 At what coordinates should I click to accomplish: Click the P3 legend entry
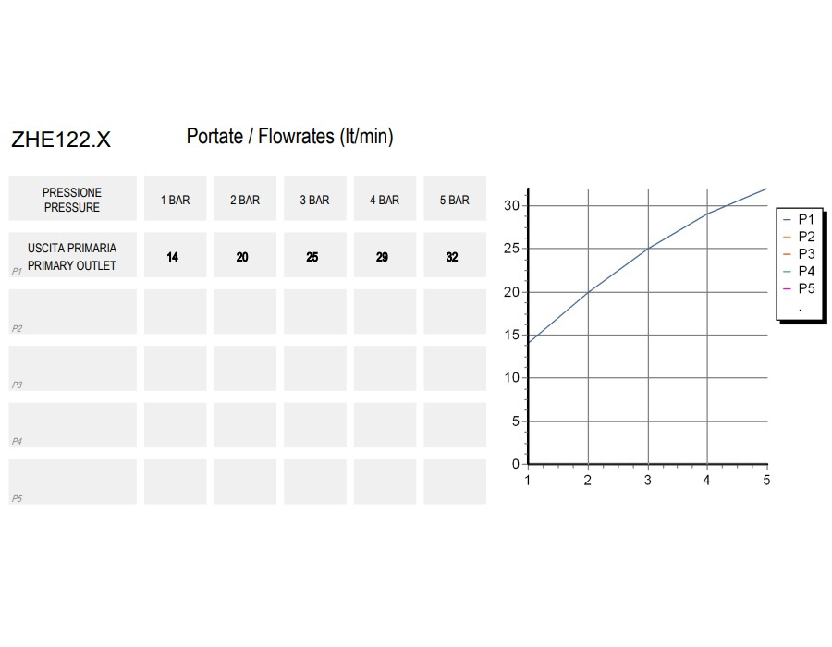799,254
